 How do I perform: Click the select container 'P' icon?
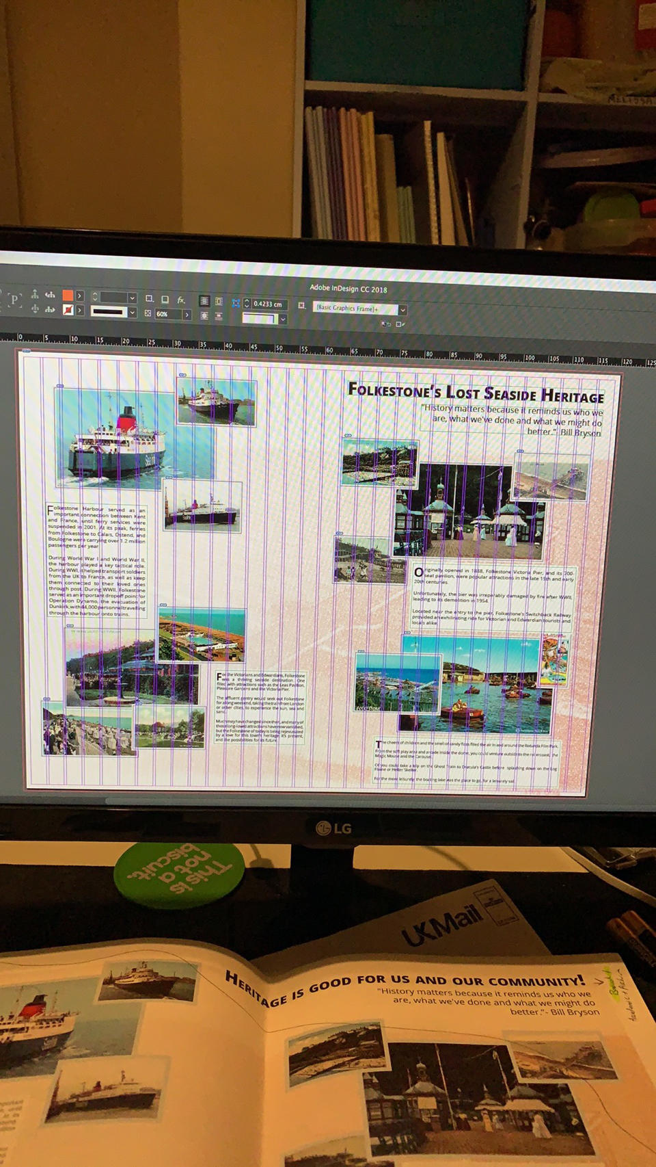tap(15, 299)
